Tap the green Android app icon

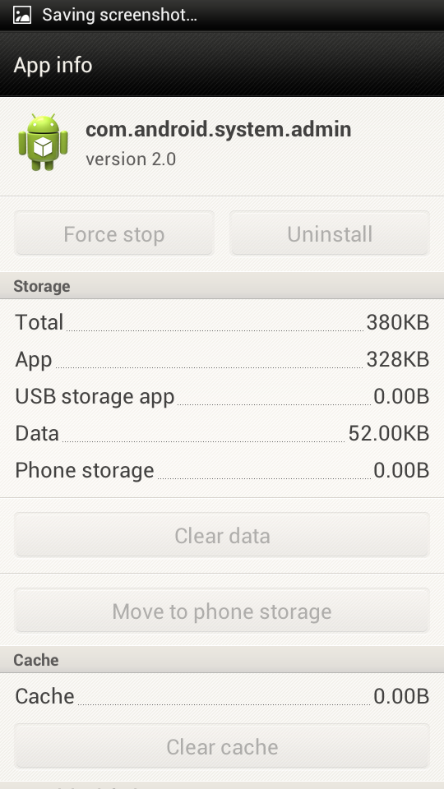tap(43, 142)
